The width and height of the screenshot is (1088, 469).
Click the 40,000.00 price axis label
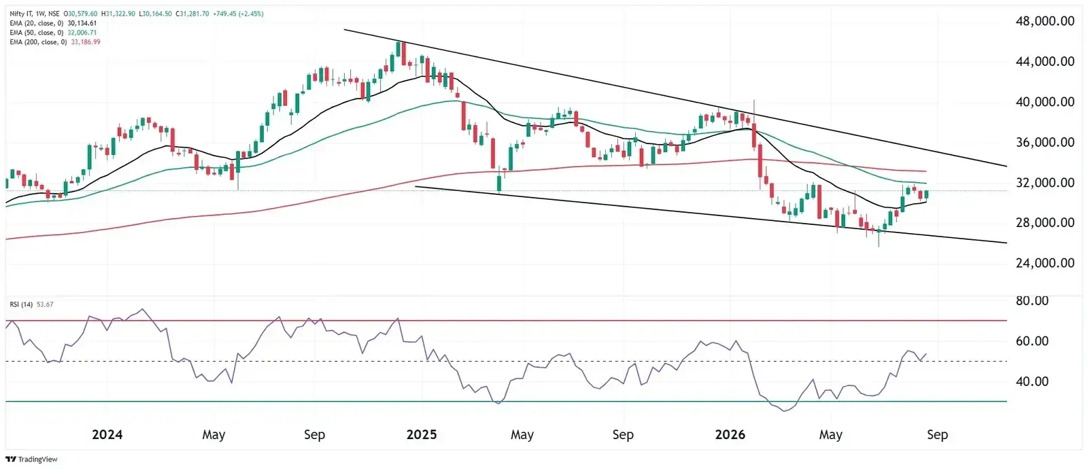pyautogui.click(x=1044, y=102)
